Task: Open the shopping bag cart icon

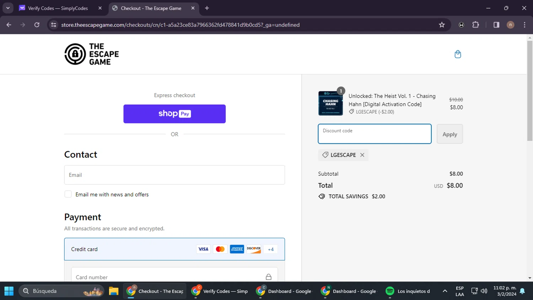Action: 458,54
